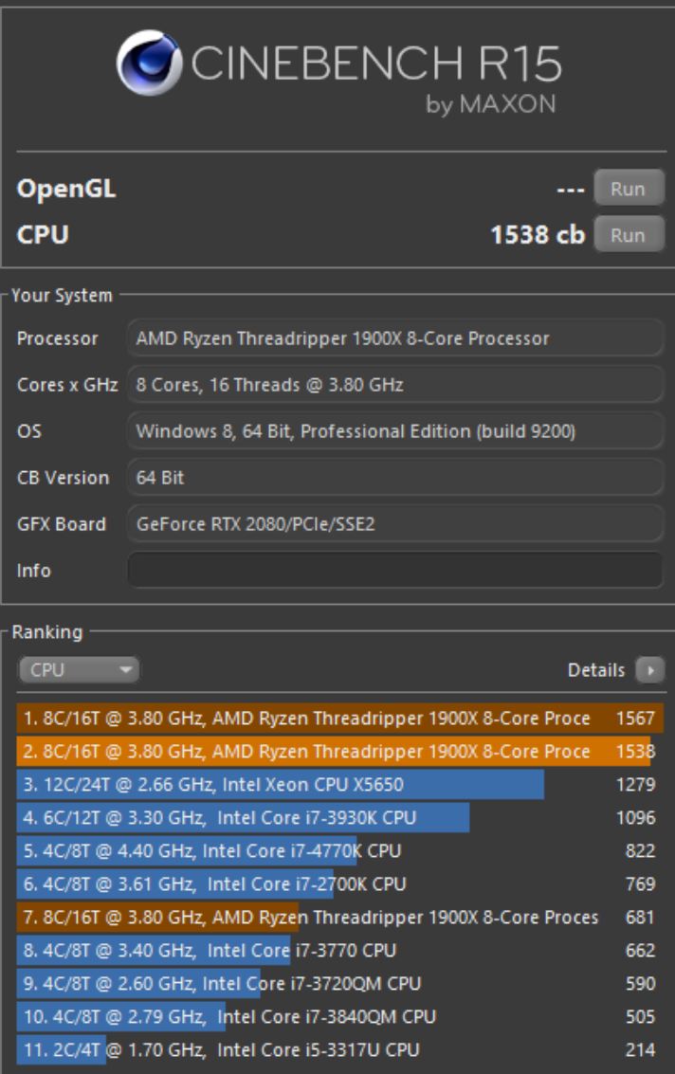Click the GFX Board GeForce RTX field

point(394,524)
